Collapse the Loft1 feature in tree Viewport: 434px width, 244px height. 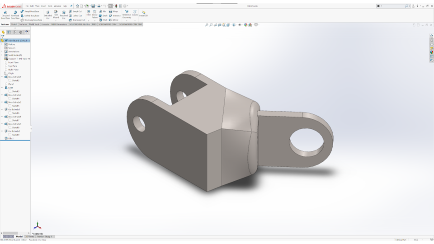pos(2,88)
